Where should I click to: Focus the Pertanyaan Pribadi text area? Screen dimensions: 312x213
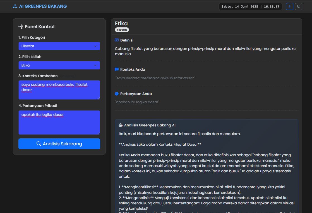[x=59, y=123]
